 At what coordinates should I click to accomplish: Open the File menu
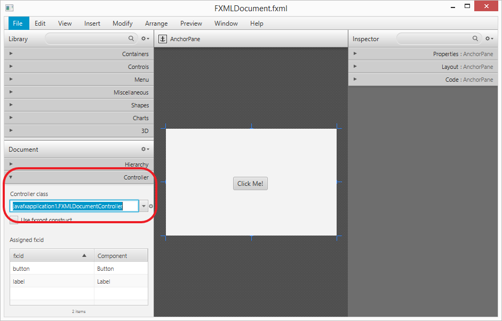coord(18,24)
